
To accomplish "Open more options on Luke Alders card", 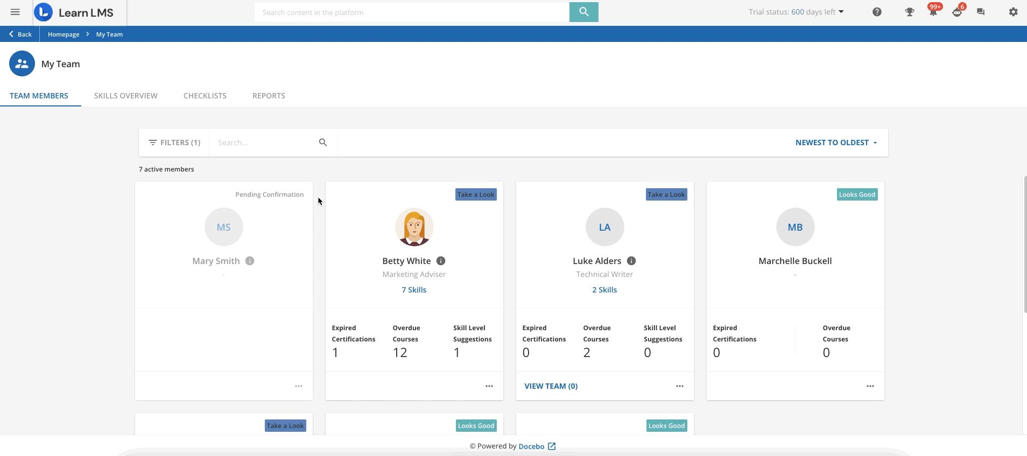I will click(x=680, y=386).
